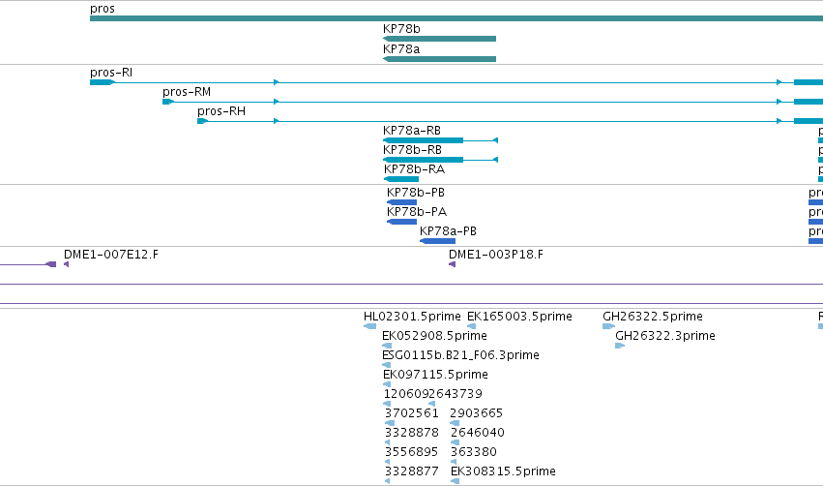This screenshot has height=486, width=823.
Task: Click the 3556895 label text
Action: point(412,452)
